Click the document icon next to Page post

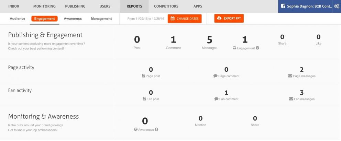point(143,76)
